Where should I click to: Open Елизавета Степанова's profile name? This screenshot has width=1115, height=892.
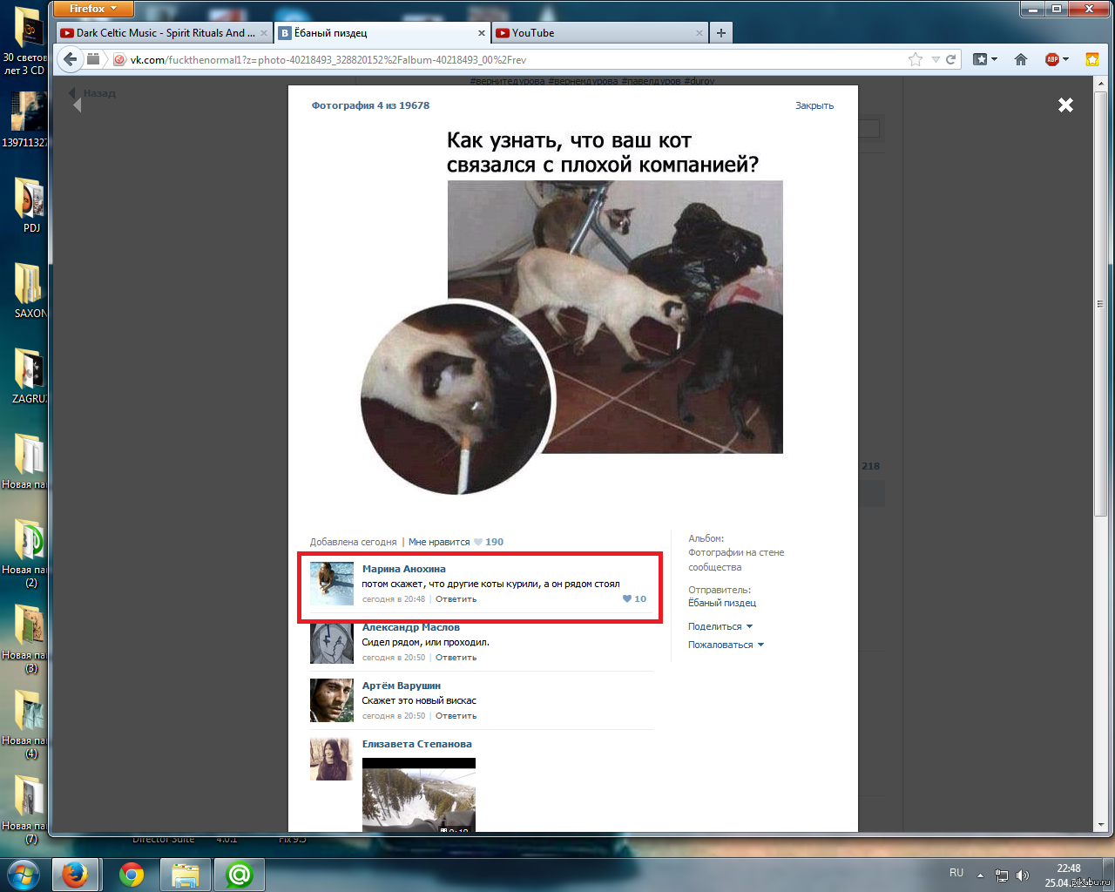coord(416,744)
